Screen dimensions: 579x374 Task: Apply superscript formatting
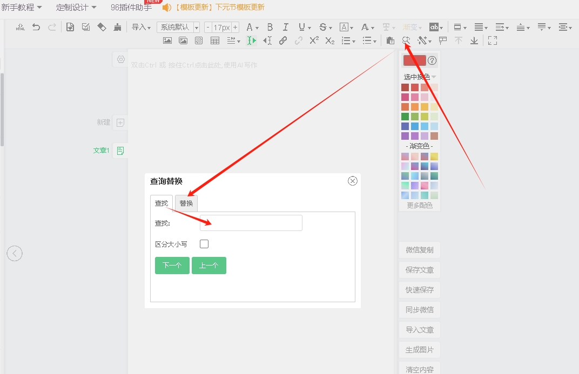314,40
